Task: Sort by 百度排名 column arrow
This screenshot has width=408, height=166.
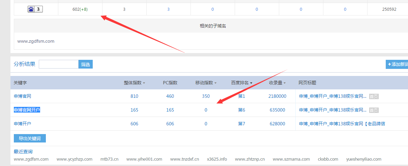Action: click(251, 83)
